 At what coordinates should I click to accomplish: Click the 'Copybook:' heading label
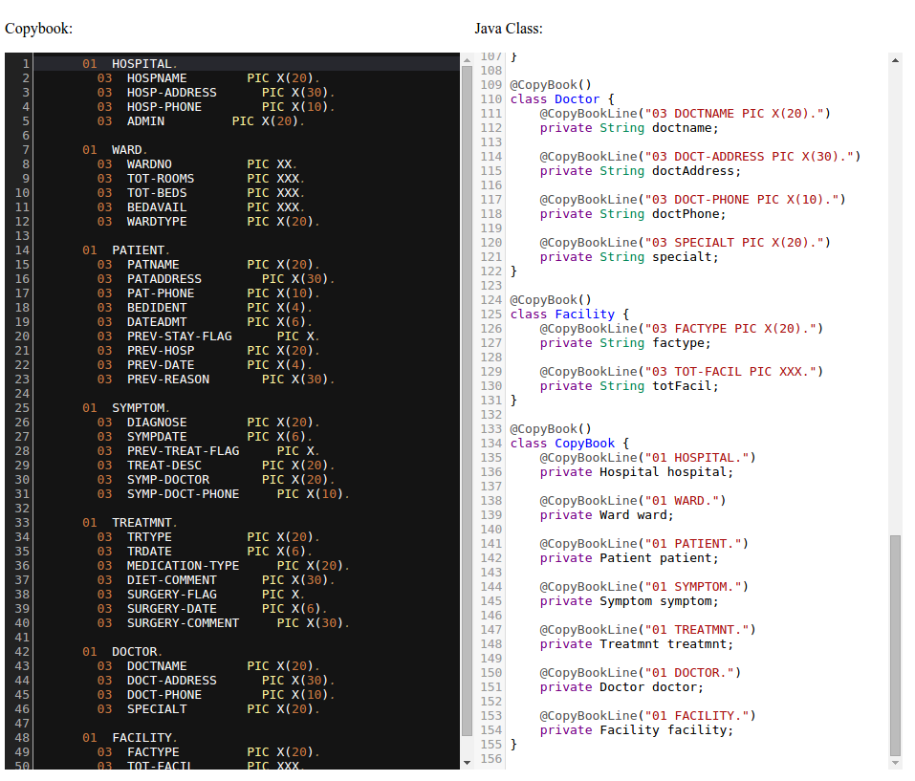tap(38, 29)
